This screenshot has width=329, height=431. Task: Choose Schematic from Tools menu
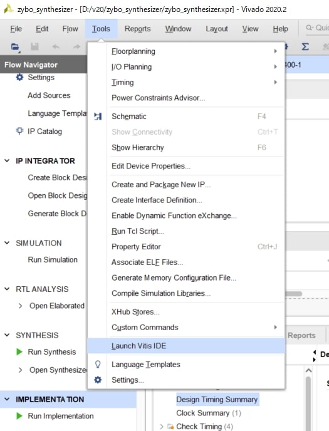pyautogui.click(x=186, y=117)
